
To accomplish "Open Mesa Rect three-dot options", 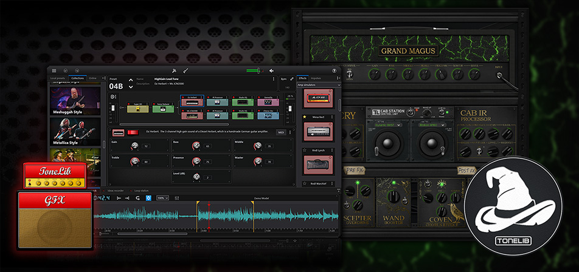I will (332, 117).
